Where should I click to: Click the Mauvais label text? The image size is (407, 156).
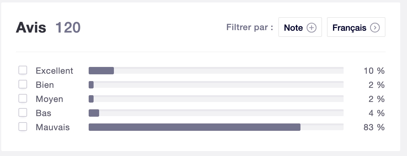tap(53, 127)
